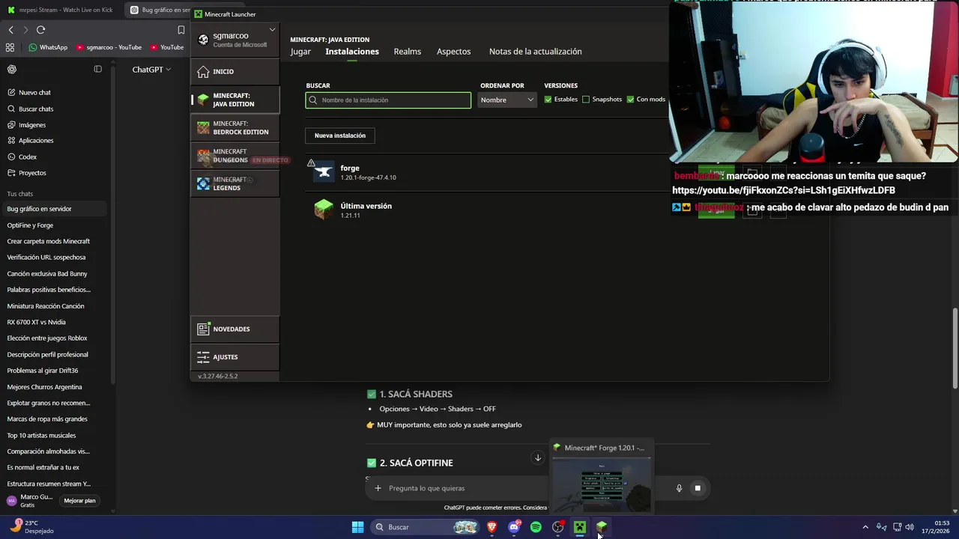Click scroll-to-bottom arrow in ChatGPT

tap(537, 457)
